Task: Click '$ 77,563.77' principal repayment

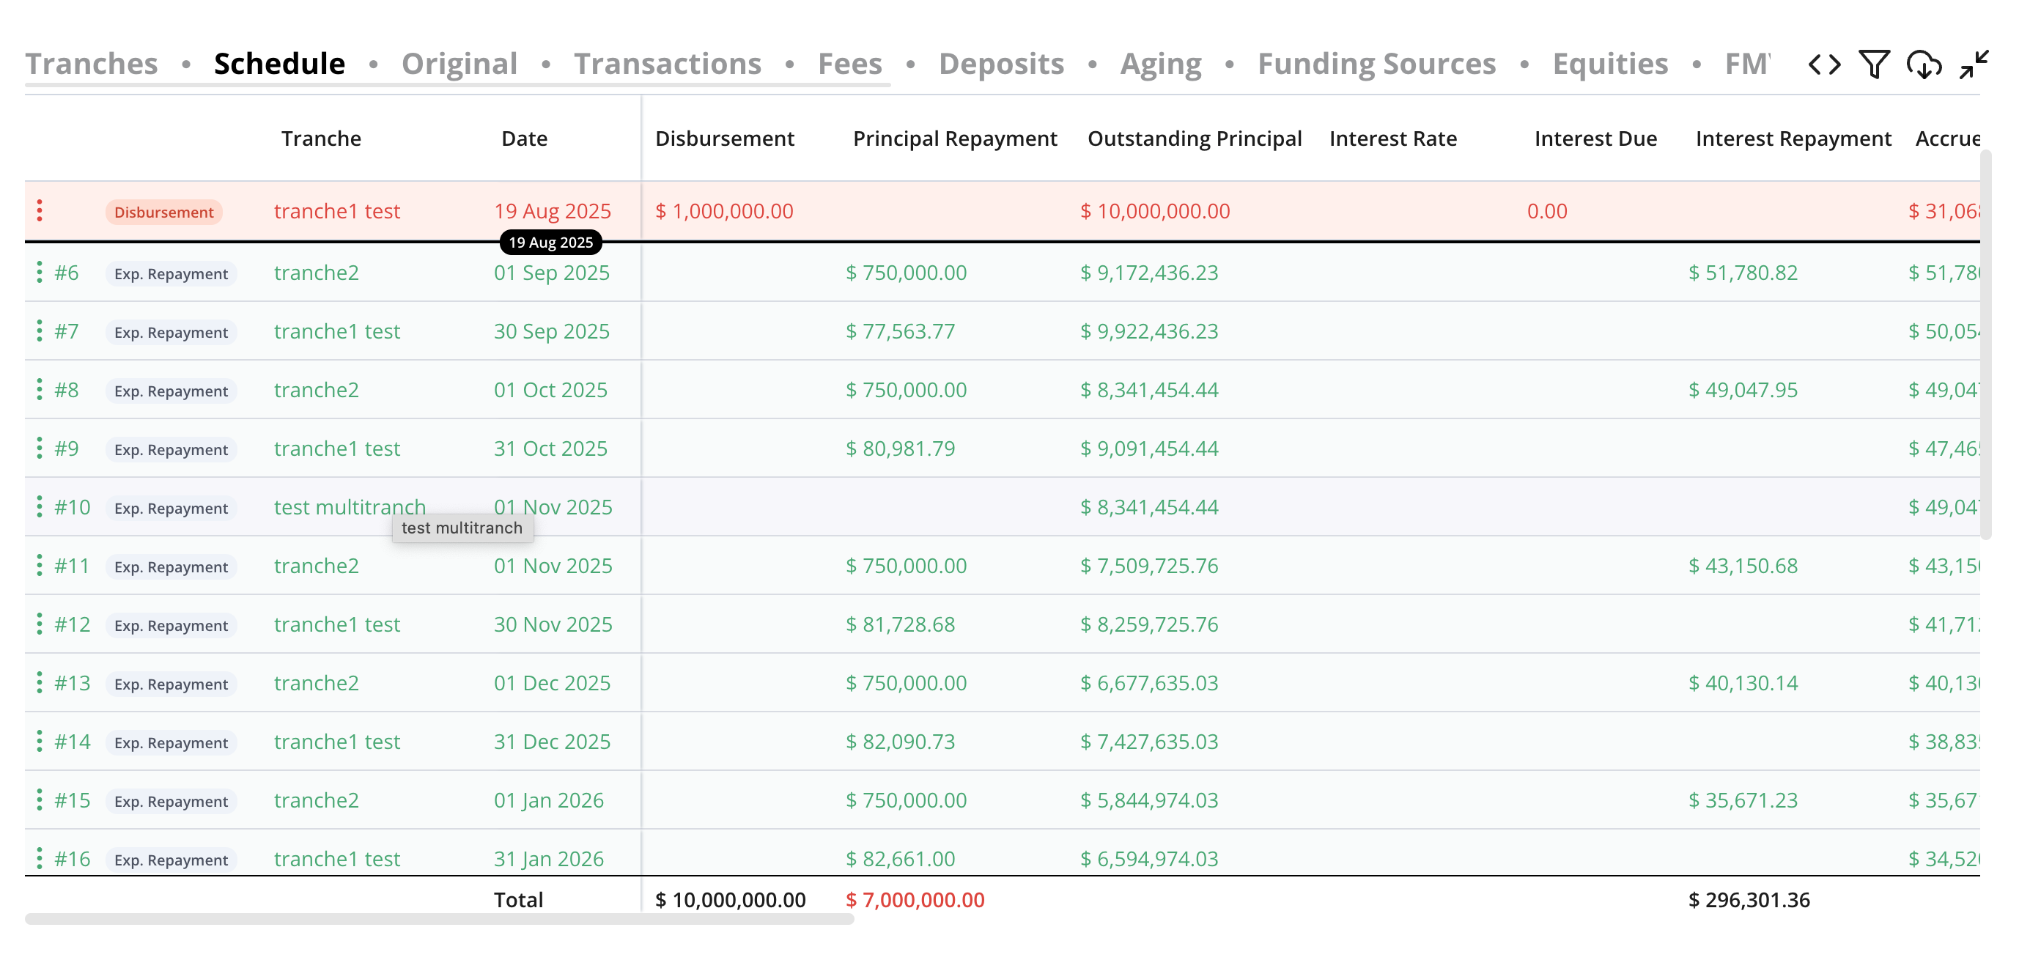Action: click(900, 331)
